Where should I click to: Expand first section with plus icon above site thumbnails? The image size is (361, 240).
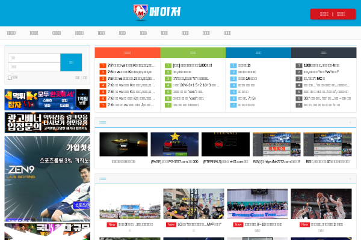(x=350, y=122)
